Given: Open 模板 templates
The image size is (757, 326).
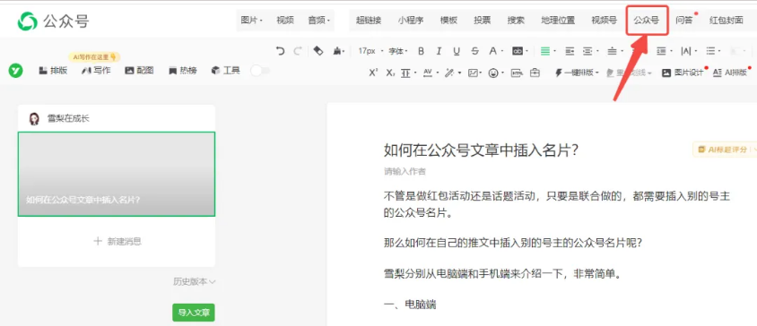Looking at the screenshot, I should coord(448,21).
